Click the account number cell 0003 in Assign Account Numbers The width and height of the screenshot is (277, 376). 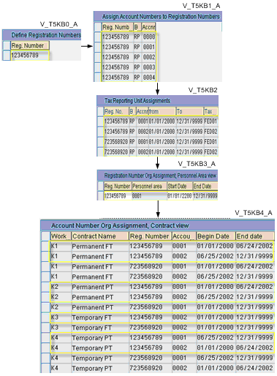pos(149,67)
